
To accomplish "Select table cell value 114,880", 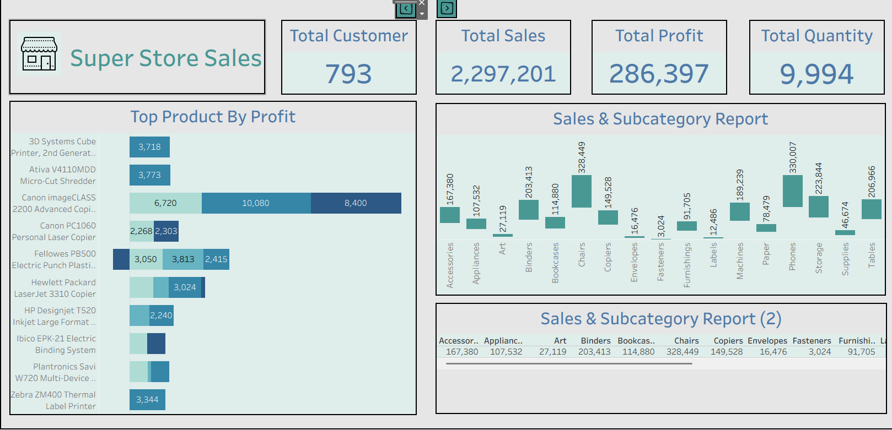I will tap(638, 352).
